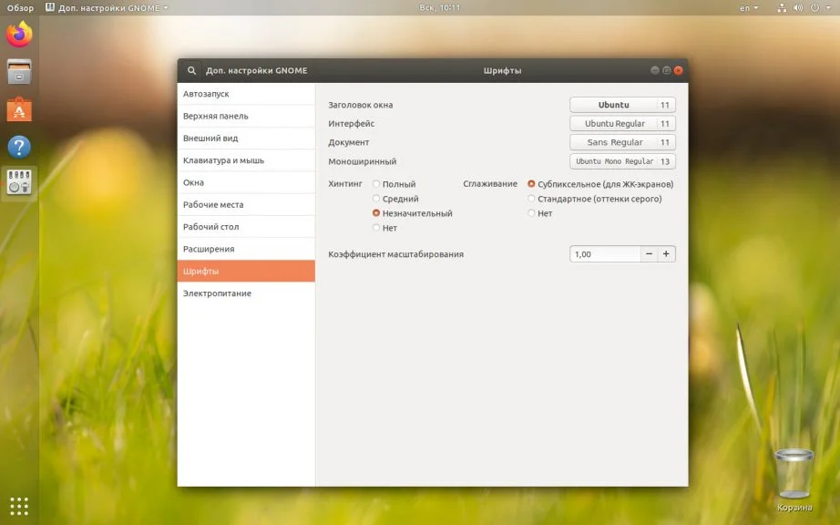Increase scaling factor with plus button
The width and height of the screenshot is (840, 525).
[x=666, y=254]
